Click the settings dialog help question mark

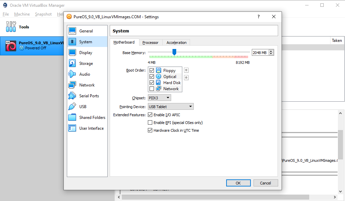pyautogui.click(x=259, y=17)
